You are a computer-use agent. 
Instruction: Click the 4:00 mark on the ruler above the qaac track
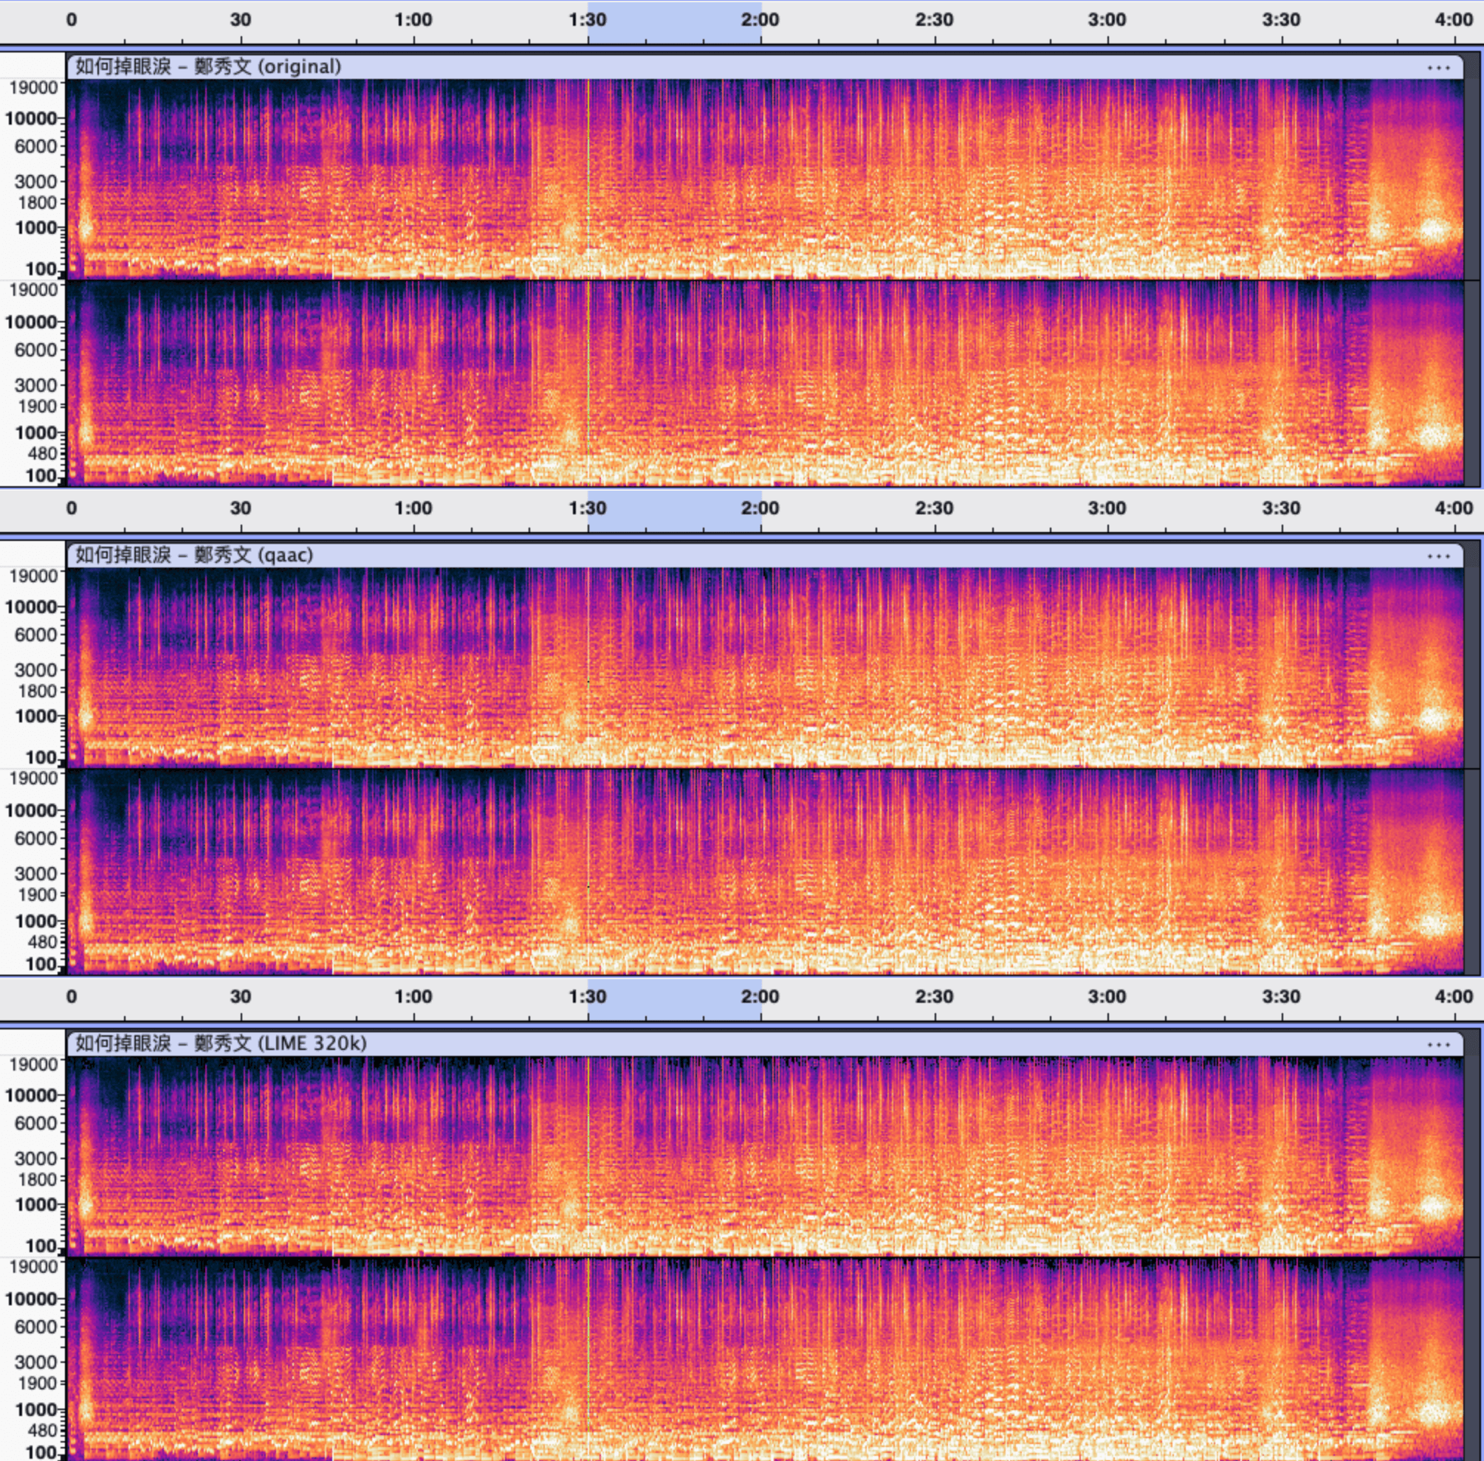(x=1454, y=508)
